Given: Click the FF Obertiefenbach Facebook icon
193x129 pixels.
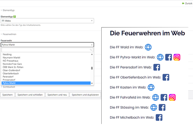Looking at the screenshot, I should (166, 77).
